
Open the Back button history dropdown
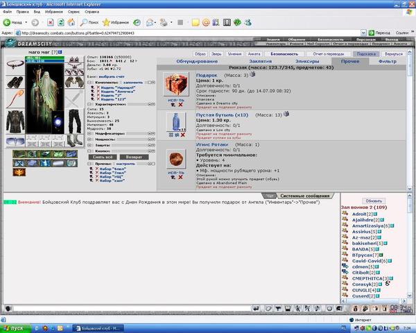(26, 22)
